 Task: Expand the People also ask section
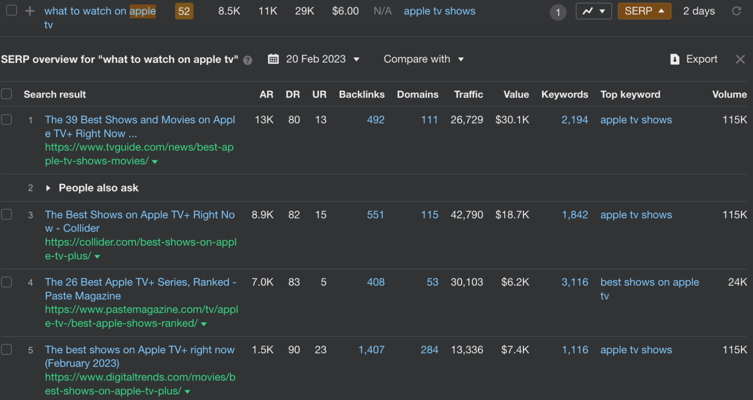pyautogui.click(x=48, y=188)
